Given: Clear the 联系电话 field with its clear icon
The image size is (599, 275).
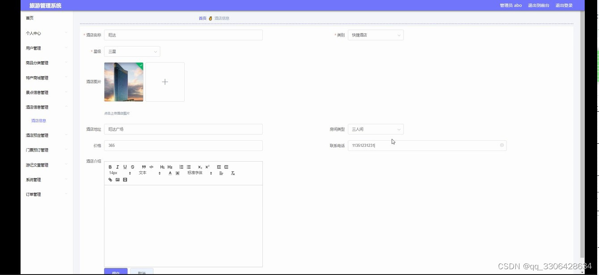Looking at the screenshot, I should click(x=502, y=145).
